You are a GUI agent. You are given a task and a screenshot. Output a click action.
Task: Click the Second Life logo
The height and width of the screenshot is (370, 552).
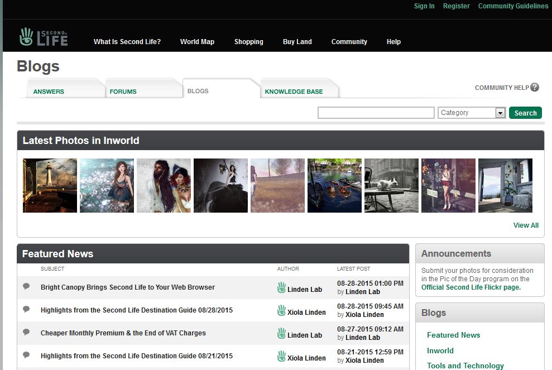tap(43, 37)
